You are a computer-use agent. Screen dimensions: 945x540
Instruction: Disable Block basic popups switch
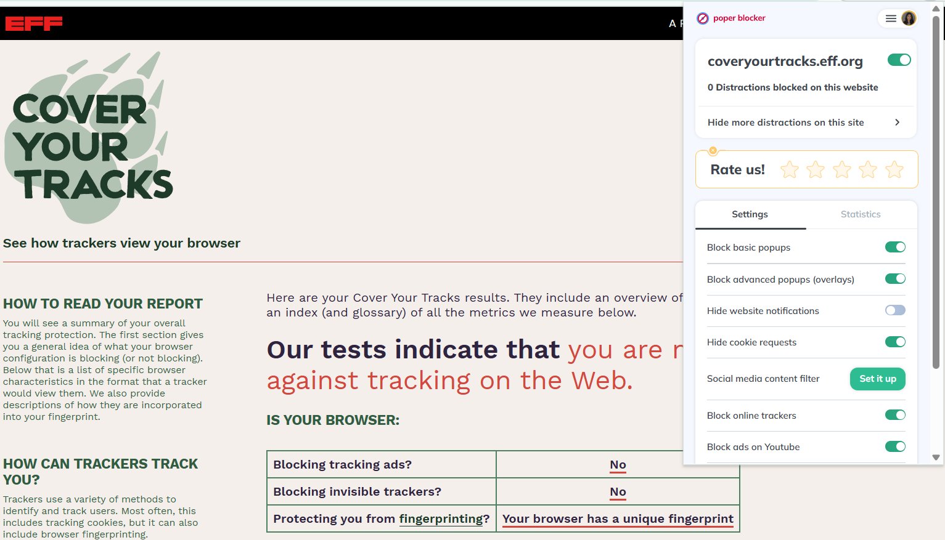pos(896,247)
